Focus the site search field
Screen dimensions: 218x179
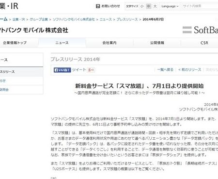(x=200, y=6)
